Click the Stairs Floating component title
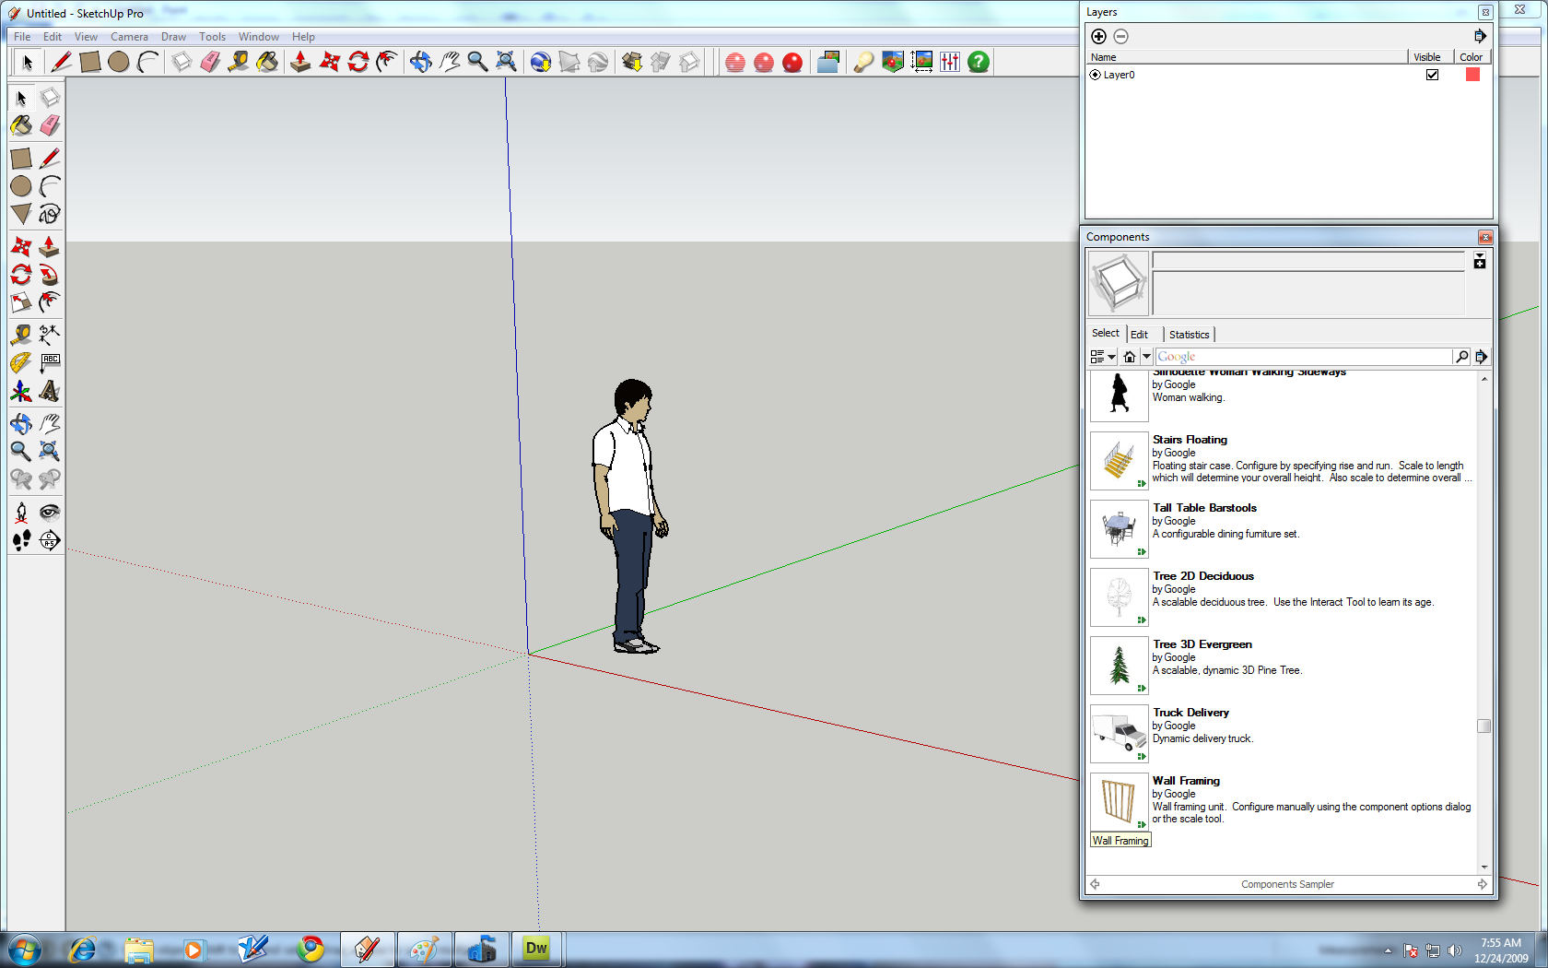The height and width of the screenshot is (968, 1548). pos(1190,440)
